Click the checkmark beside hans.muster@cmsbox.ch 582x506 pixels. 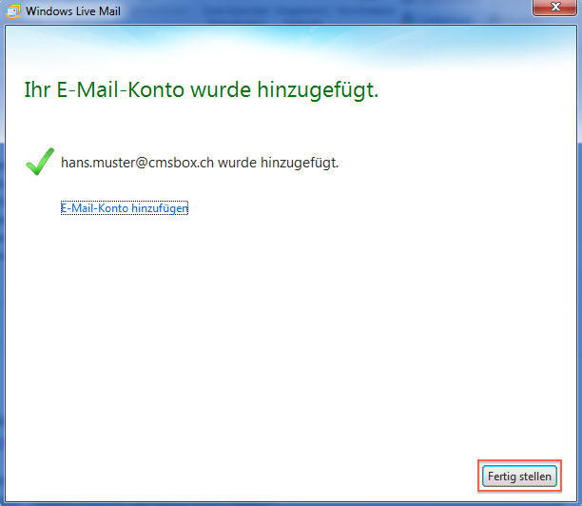click(39, 162)
